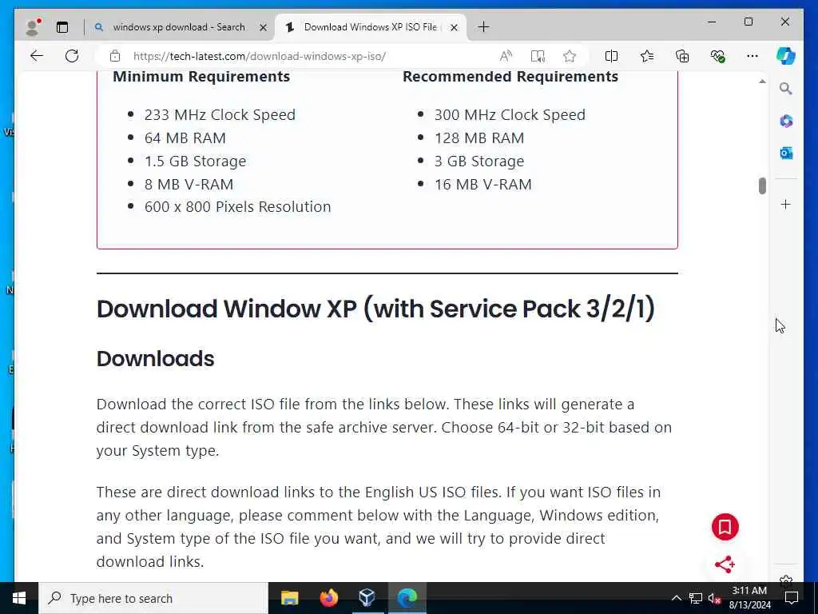818x614 pixels.
Task: Click '64 MB RAM' list item
Action: tap(185, 138)
